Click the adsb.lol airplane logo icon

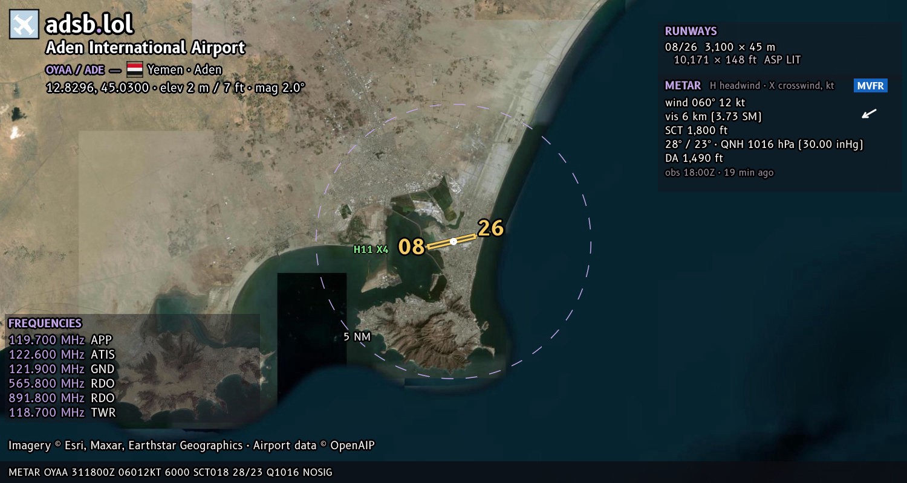24,25
